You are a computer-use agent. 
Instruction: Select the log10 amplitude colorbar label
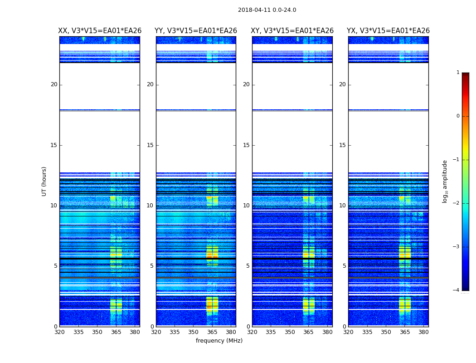[x=445, y=181]
